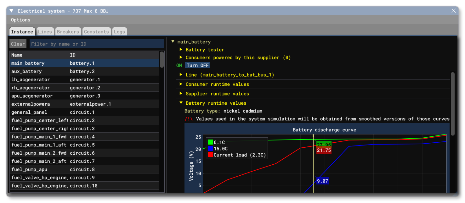
Task: Switch to the Lines tab
Action: pos(45,31)
